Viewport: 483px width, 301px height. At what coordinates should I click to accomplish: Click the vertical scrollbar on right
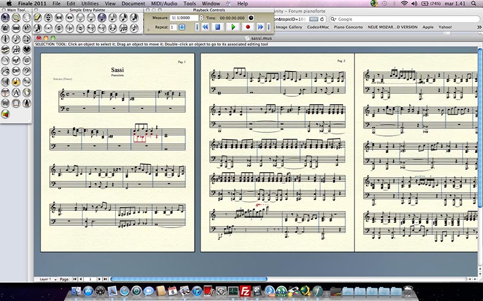pos(480,128)
